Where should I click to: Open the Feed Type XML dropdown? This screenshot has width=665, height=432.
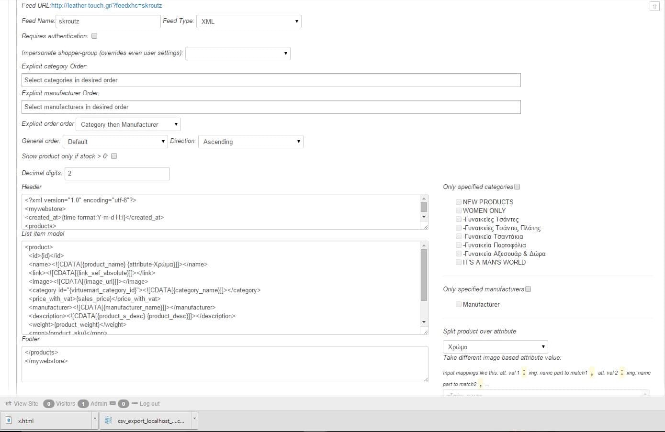[x=248, y=21]
